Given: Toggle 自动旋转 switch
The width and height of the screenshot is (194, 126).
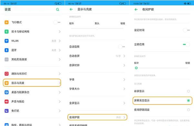Looking at the screenshot, I should coord(121,47).
